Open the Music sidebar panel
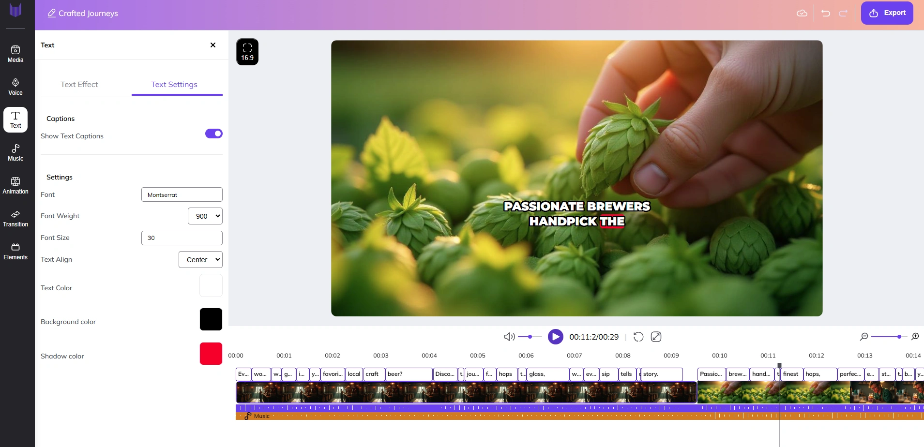The height and width of the screenshot is (447, 924). click(15, 152)
